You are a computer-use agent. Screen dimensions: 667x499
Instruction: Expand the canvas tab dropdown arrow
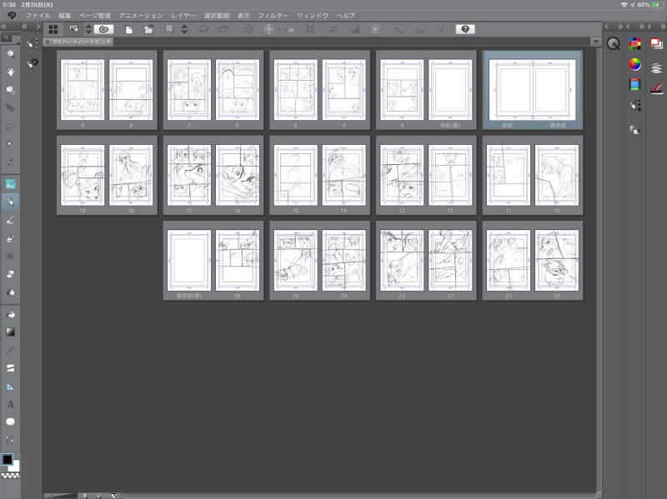(x=595, y=42)
